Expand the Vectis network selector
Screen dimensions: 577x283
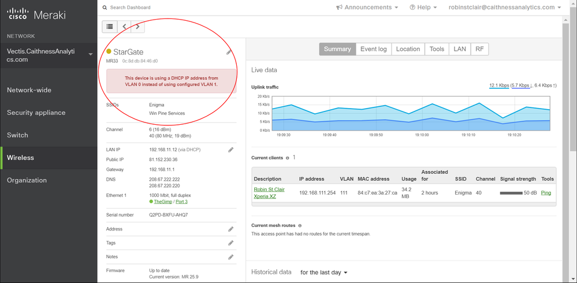(49, 55)
